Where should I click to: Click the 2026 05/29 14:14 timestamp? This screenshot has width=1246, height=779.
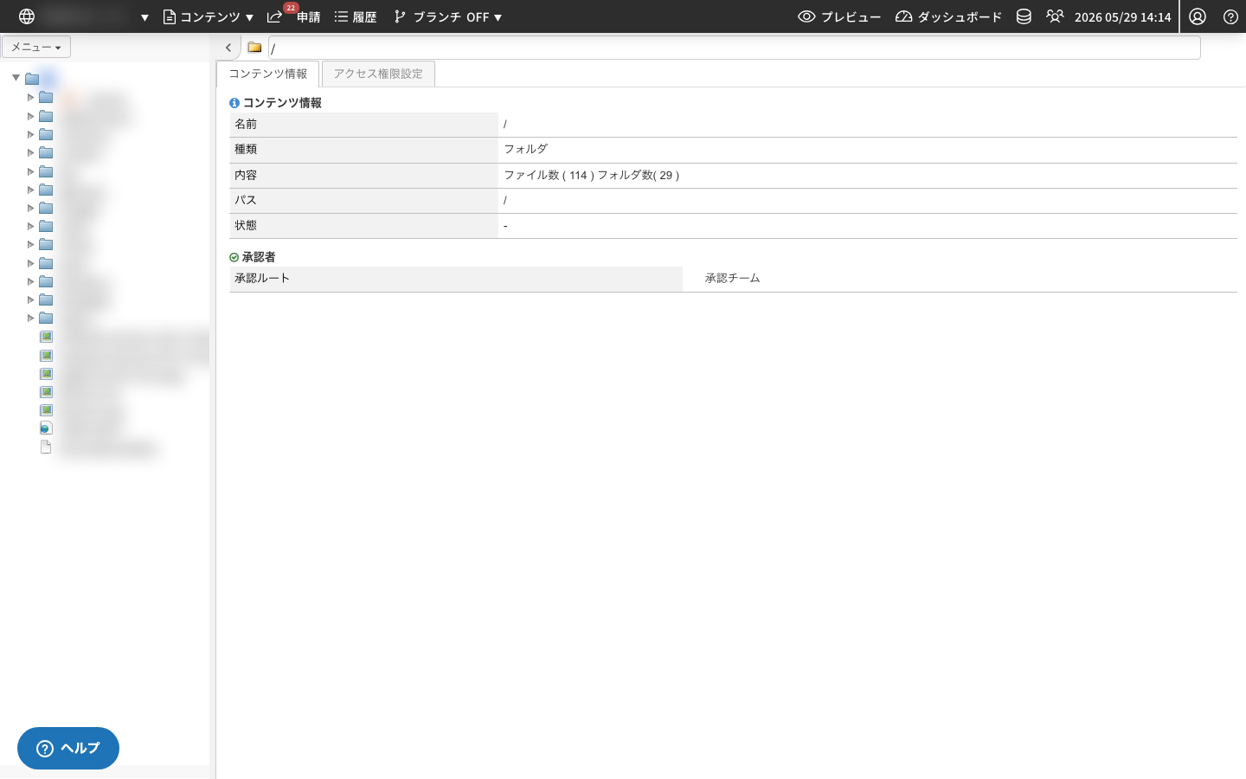pos(1122,16)
